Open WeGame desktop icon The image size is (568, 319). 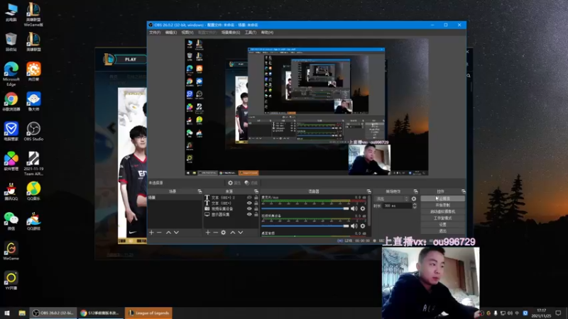11,251
